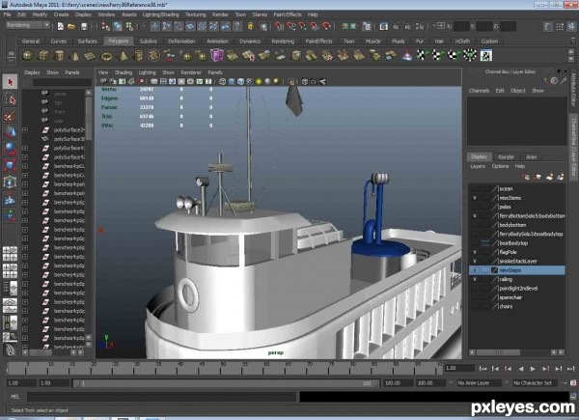Show the hidden poles layer
The height and width of the screenshot is (420, 579).
click(x=475, y=207)
